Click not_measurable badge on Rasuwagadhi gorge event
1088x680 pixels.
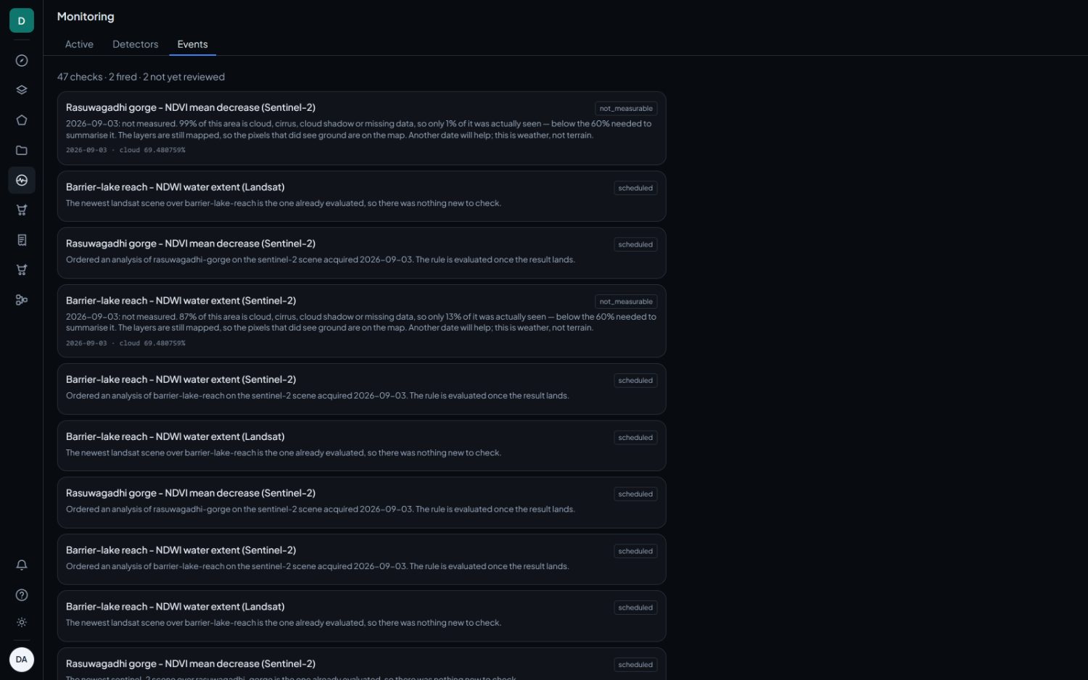pyautogui.click(x=626, y=109)
